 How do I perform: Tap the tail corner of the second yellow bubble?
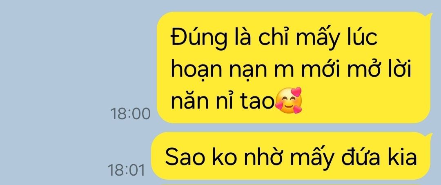tap(430, 136)
